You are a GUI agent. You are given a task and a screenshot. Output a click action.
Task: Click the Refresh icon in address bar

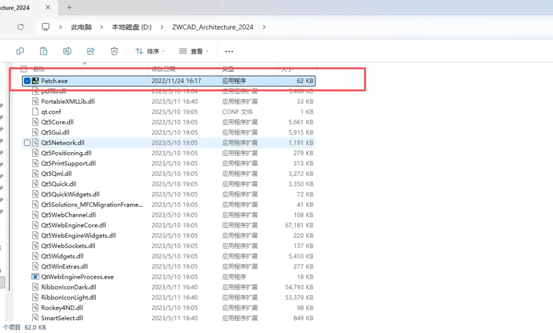20,27
